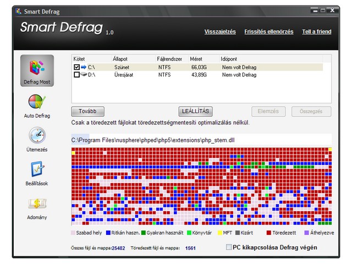
Task: Click the Állapot column header
Action: (x=134, y=59)
